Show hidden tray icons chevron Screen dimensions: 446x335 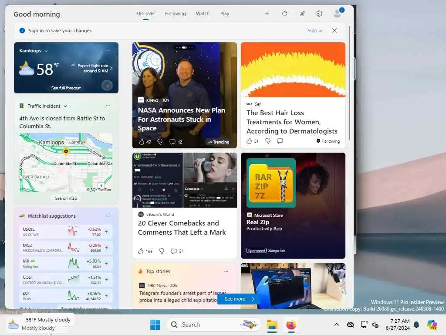[x=337, y=325]
